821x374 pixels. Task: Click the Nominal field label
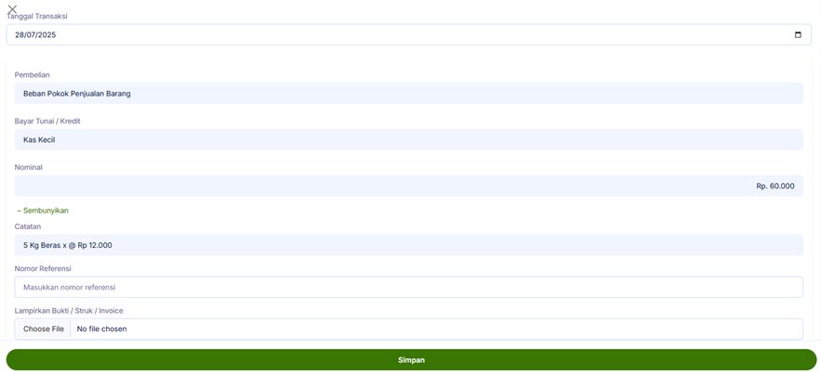(29, 168)
